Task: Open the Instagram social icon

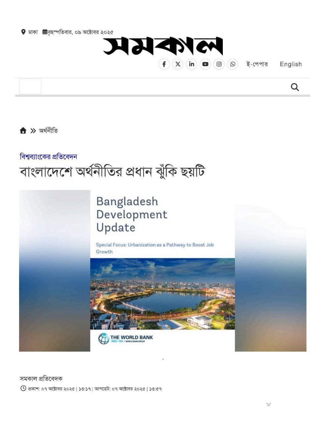Action: coord(219,64)
